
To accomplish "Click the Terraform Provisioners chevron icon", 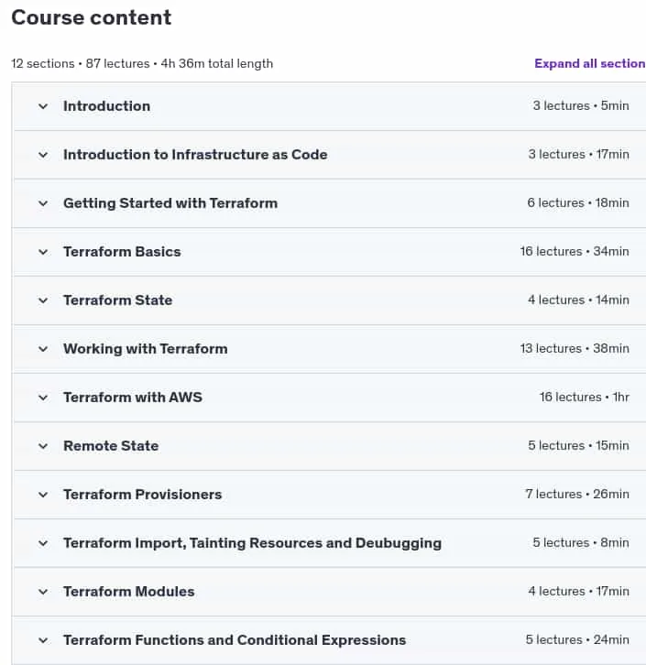I will [x=43, y=495].
